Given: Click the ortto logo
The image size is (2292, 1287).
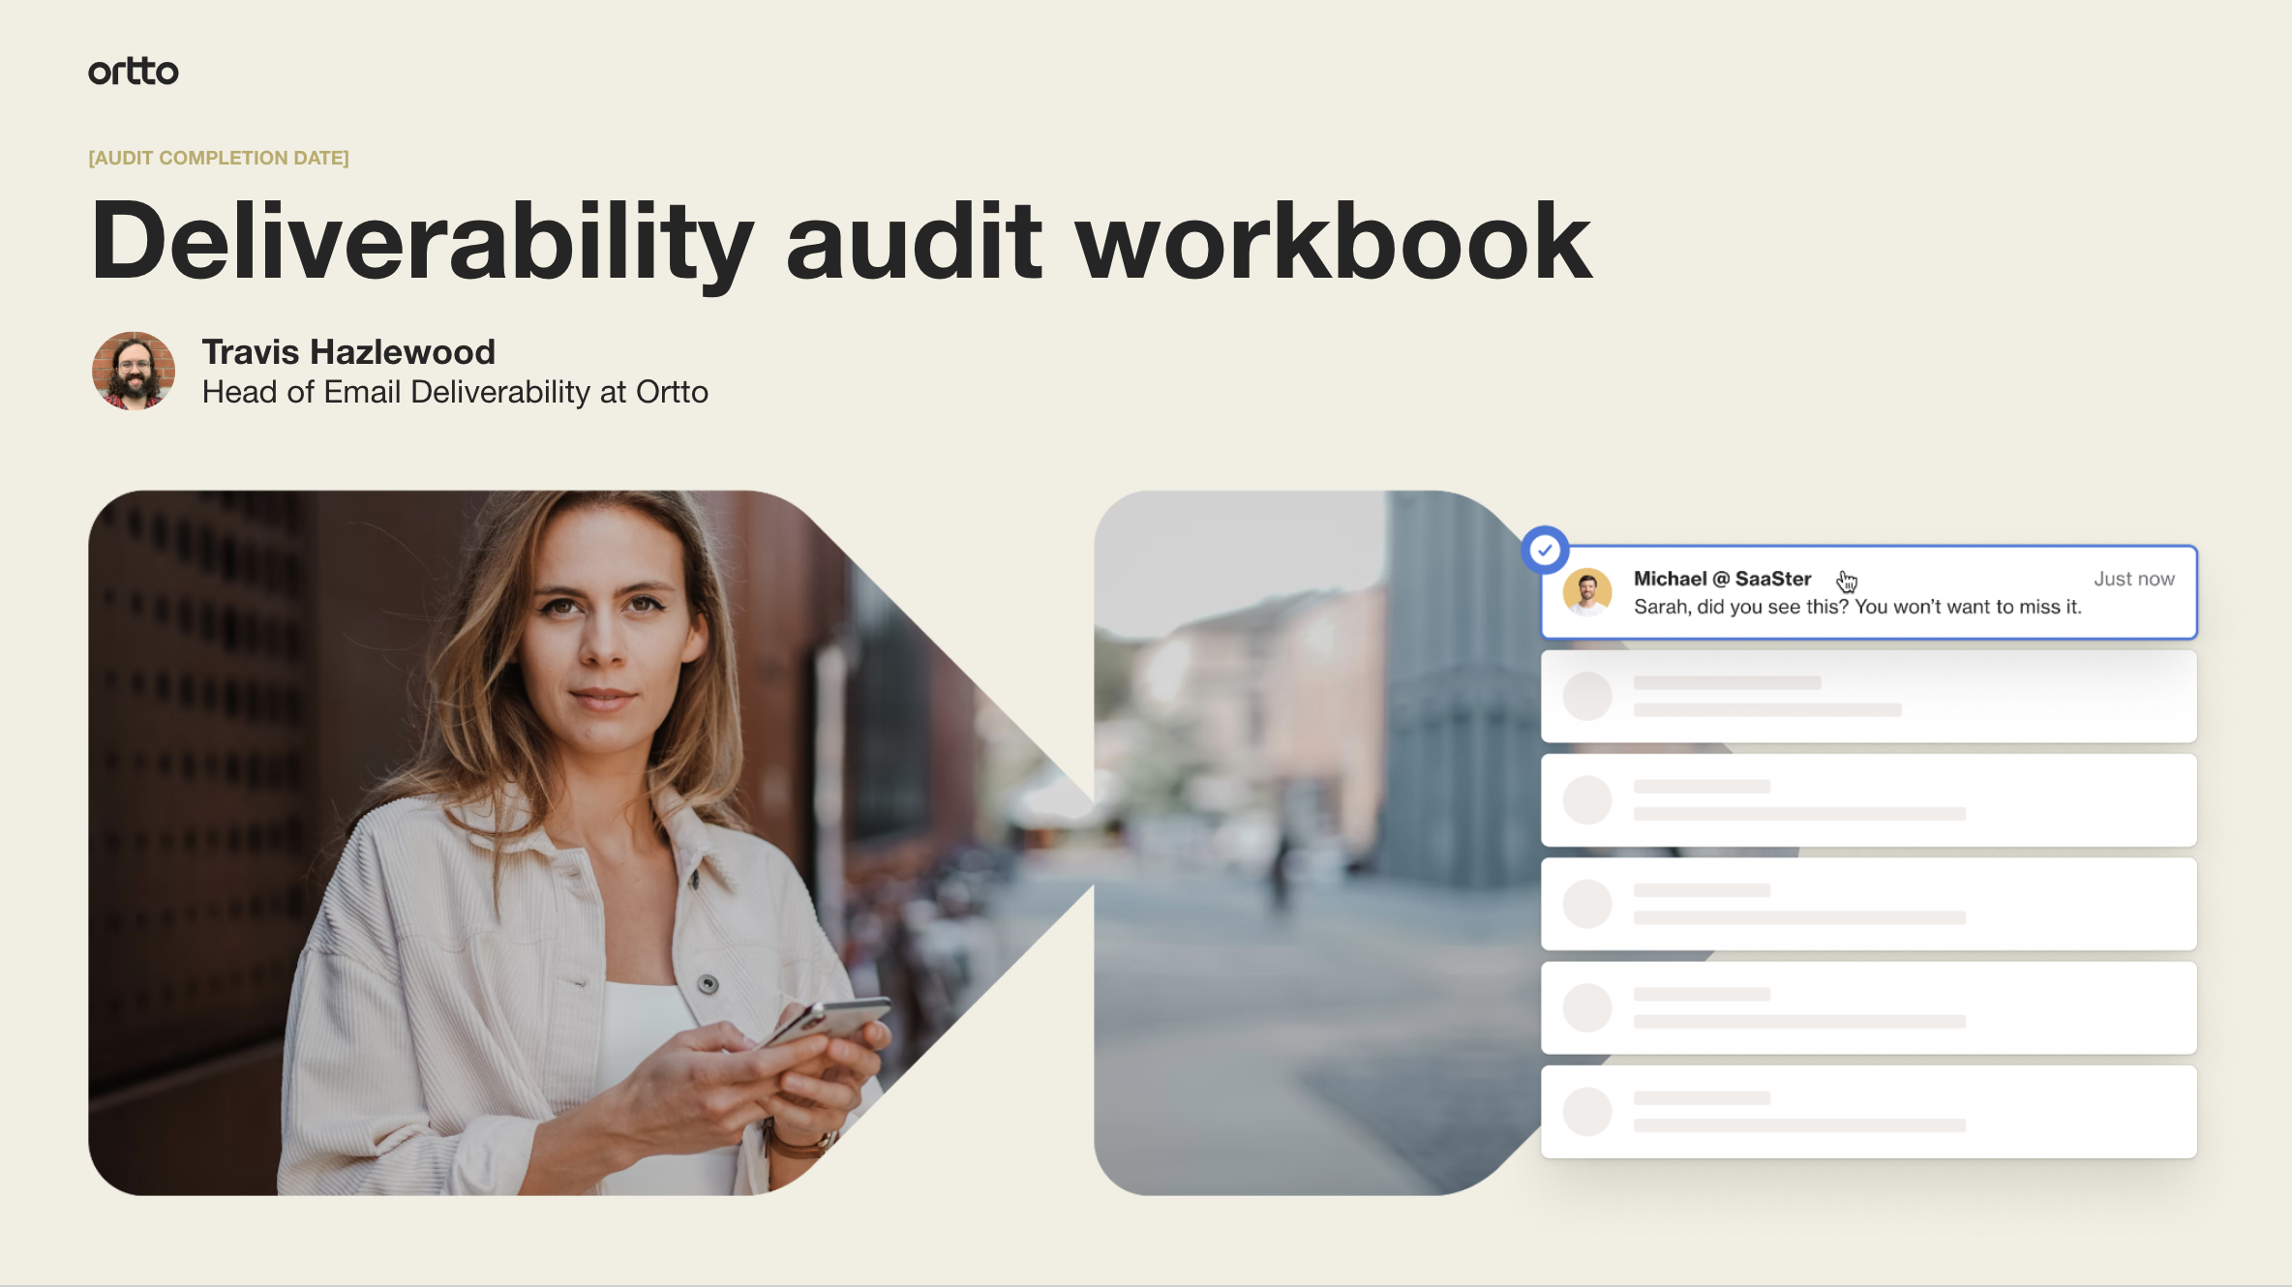Looking at the screenshot, I should 134,72.
